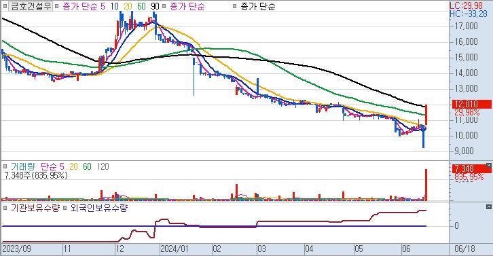Close the holdings panel with its X icon
Screen dimensions: 493x256
[488, 206]
